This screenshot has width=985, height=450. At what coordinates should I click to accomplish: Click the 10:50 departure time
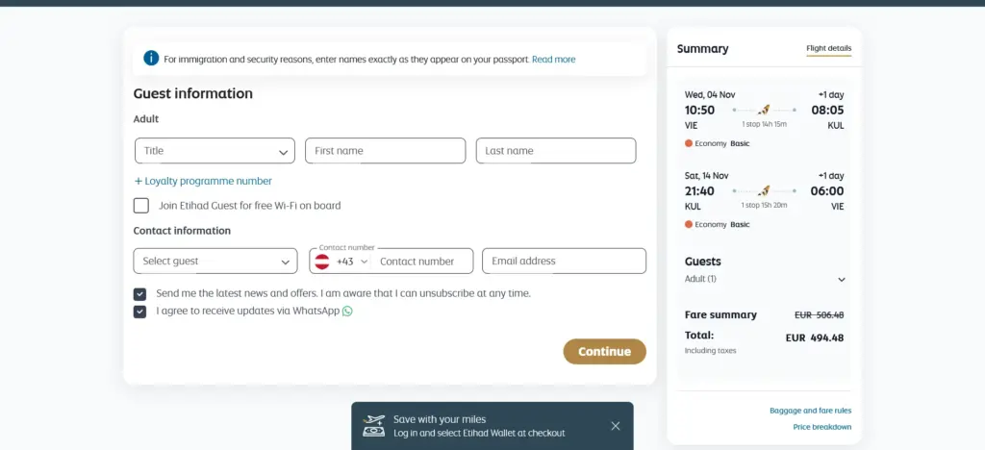click(700, 110)
